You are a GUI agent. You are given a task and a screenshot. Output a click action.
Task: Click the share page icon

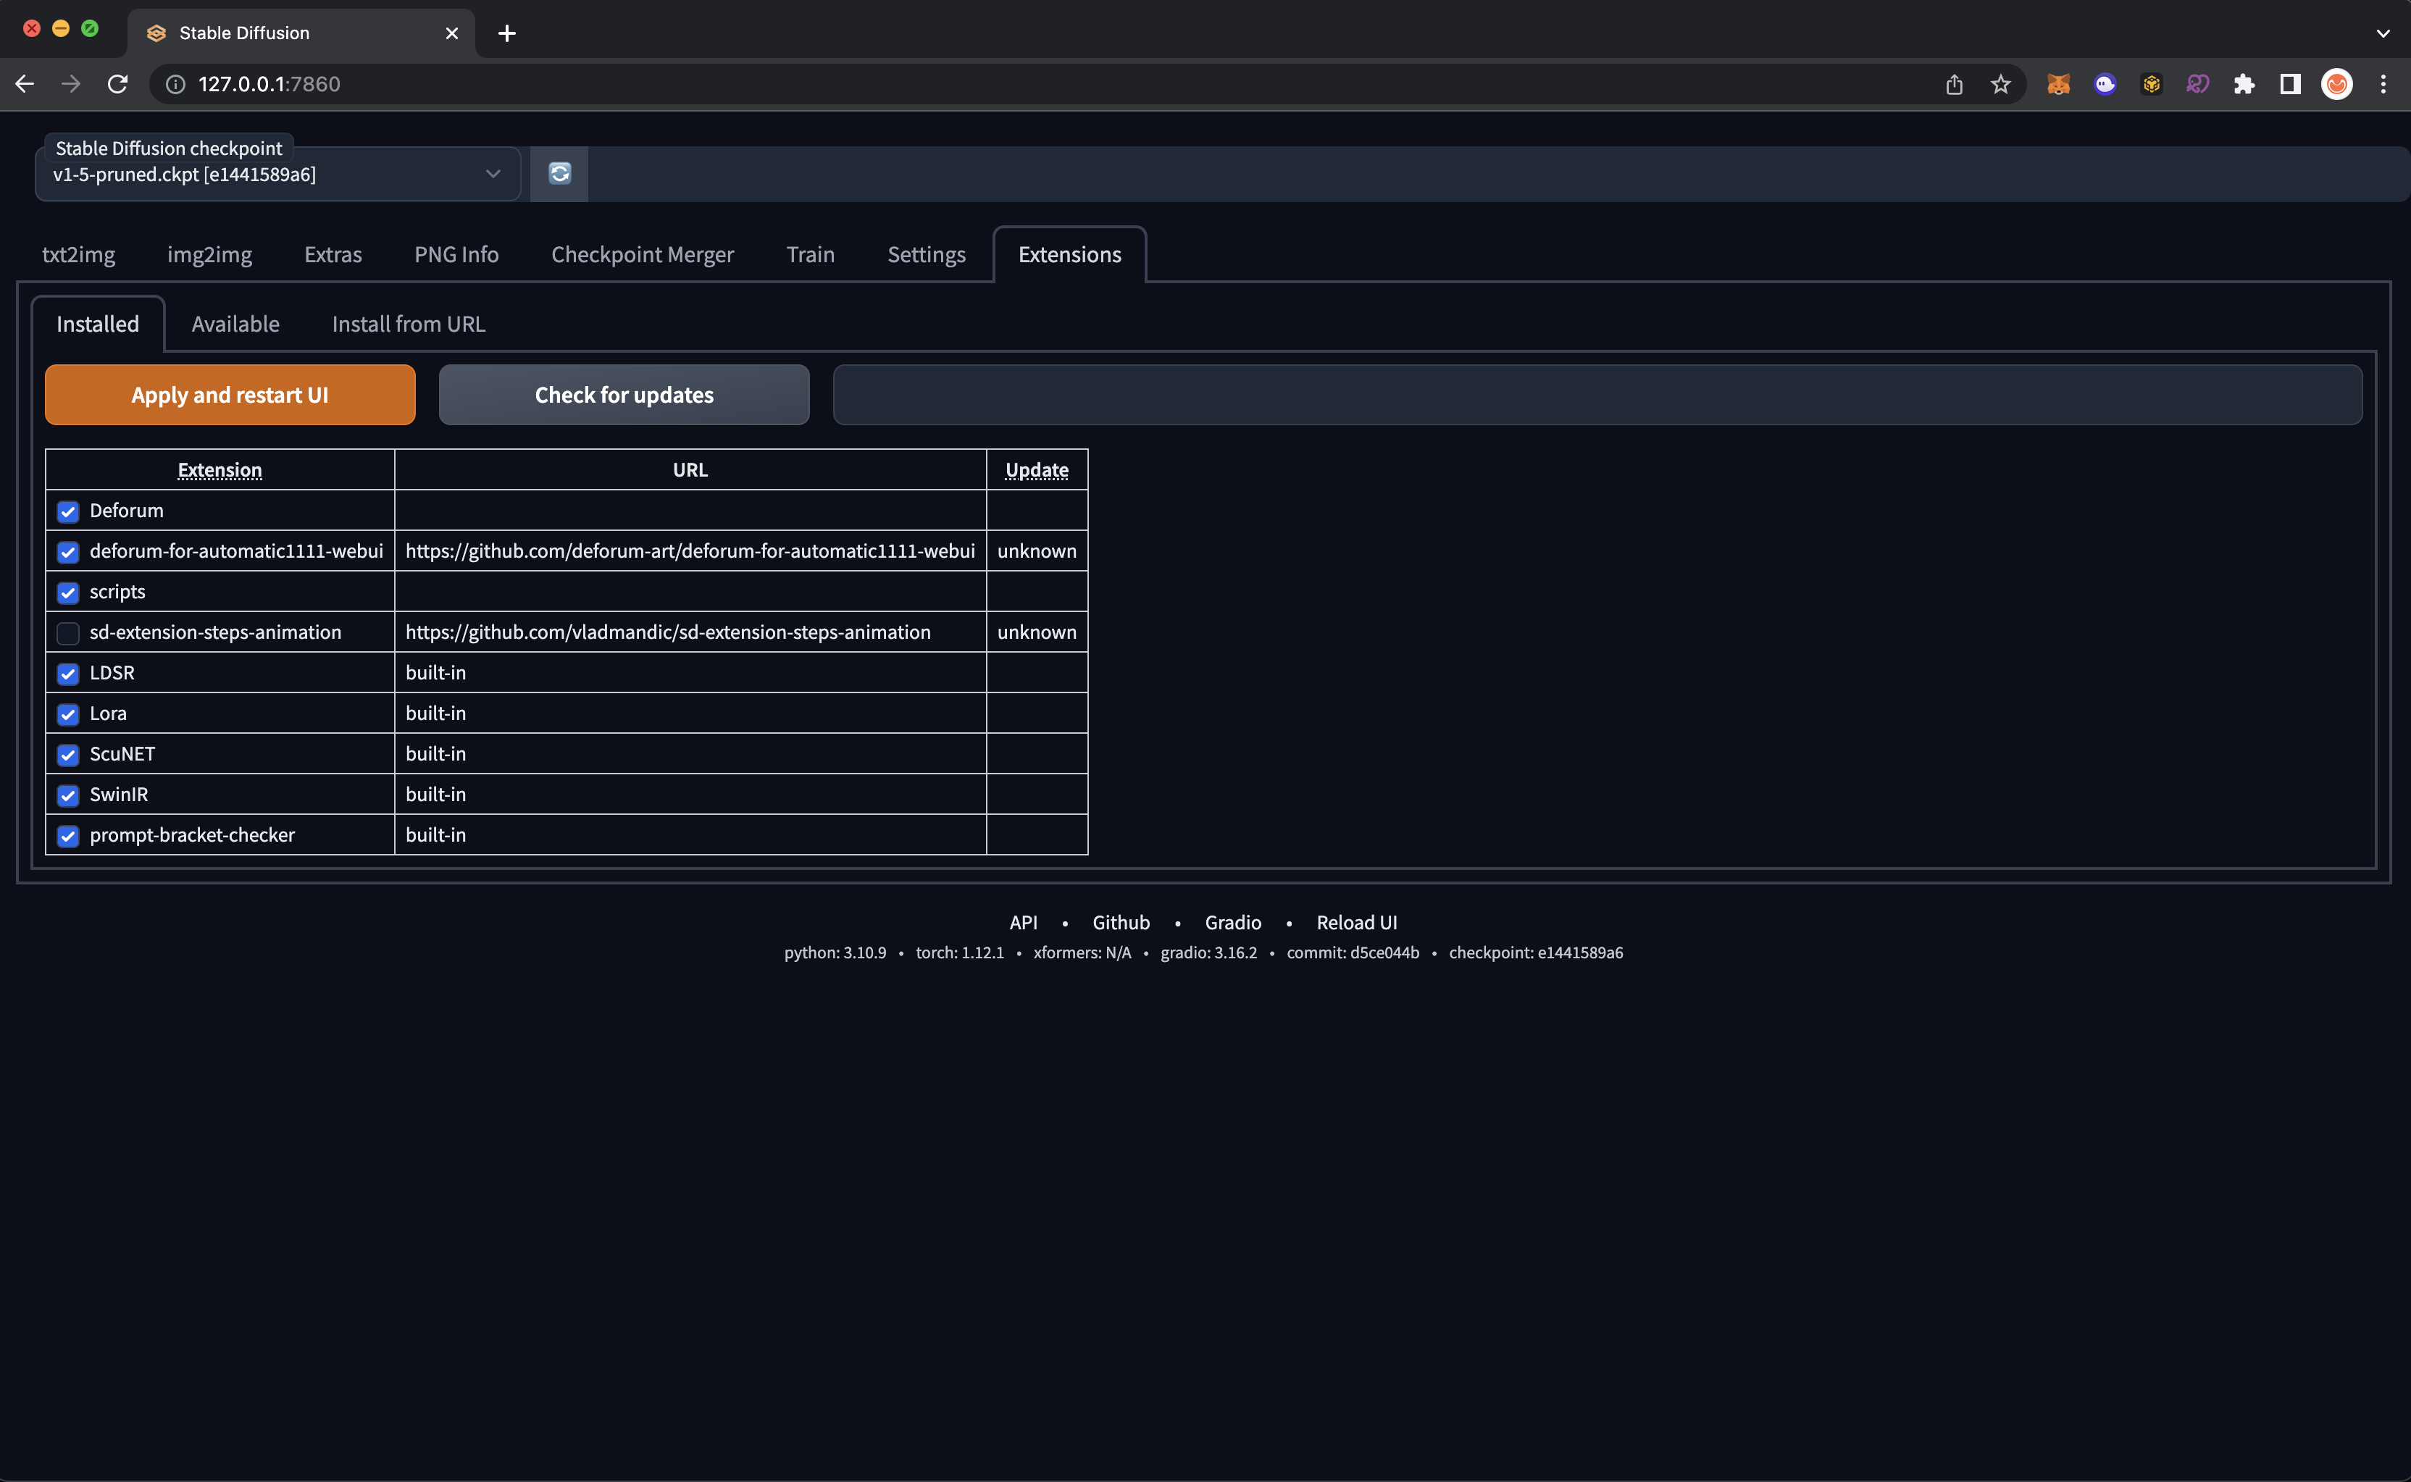click(x=1953, y=84)
